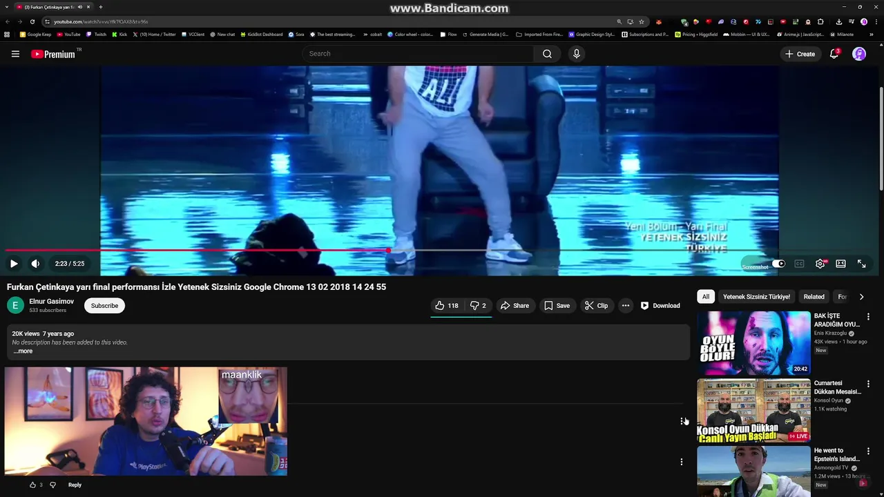Screen dimensions: 884x497
Task: Create a Clip of the video
Action: coord(596,306)
